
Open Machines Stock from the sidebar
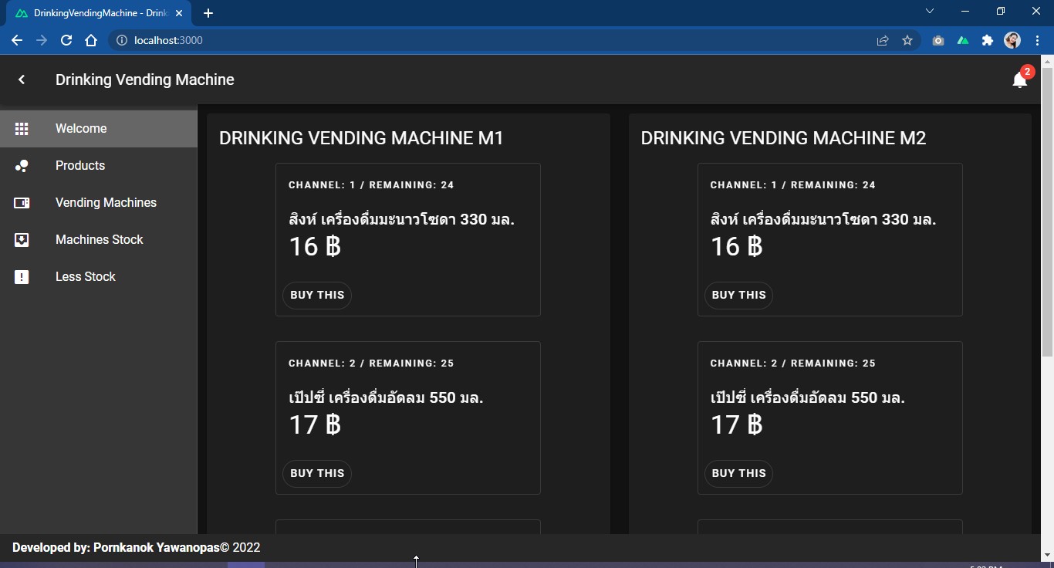(x=99, y=239)
